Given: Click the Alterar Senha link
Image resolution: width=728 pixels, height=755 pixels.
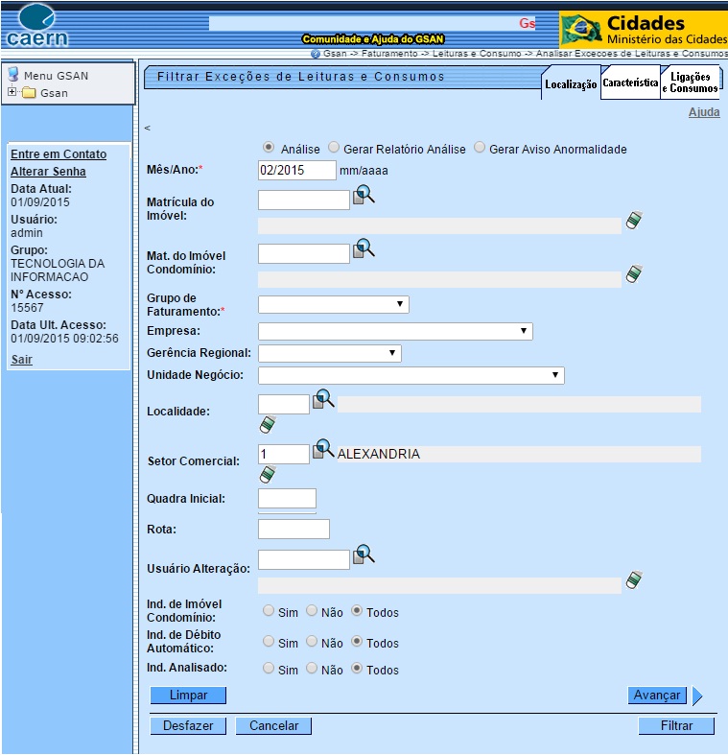Looking at the screenshot, I should tap(48, 172).
